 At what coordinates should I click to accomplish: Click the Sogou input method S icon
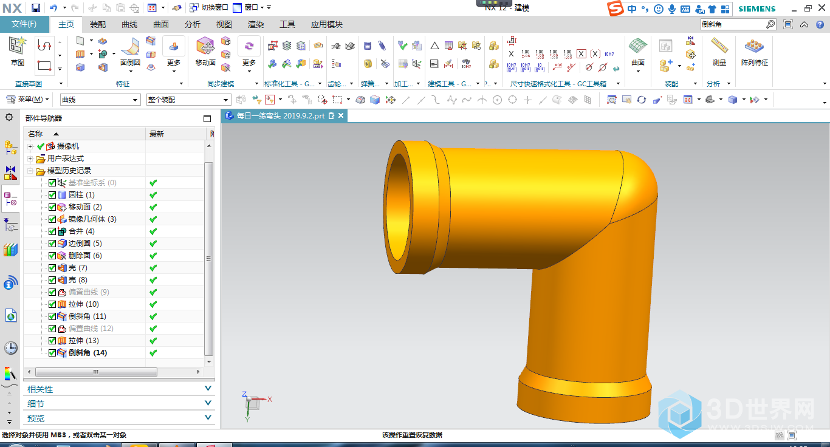tap(616, 9)
